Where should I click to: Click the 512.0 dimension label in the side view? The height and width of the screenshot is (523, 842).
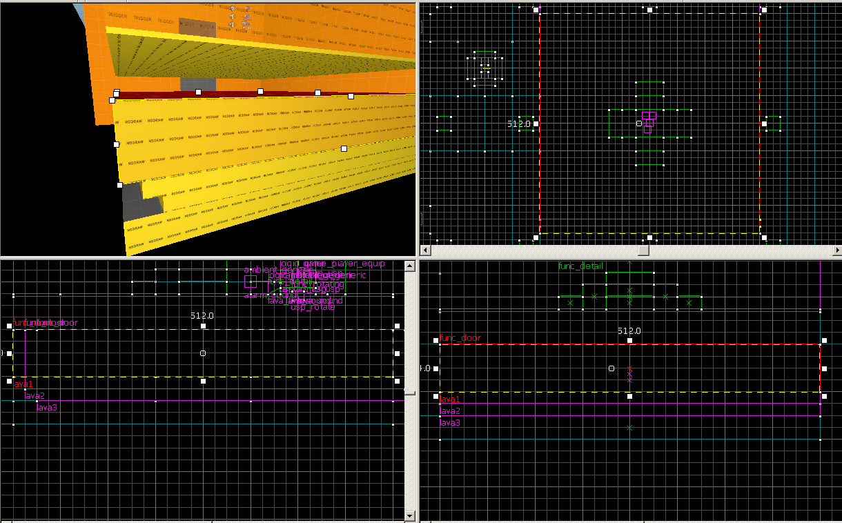click(x=629, y=330)
